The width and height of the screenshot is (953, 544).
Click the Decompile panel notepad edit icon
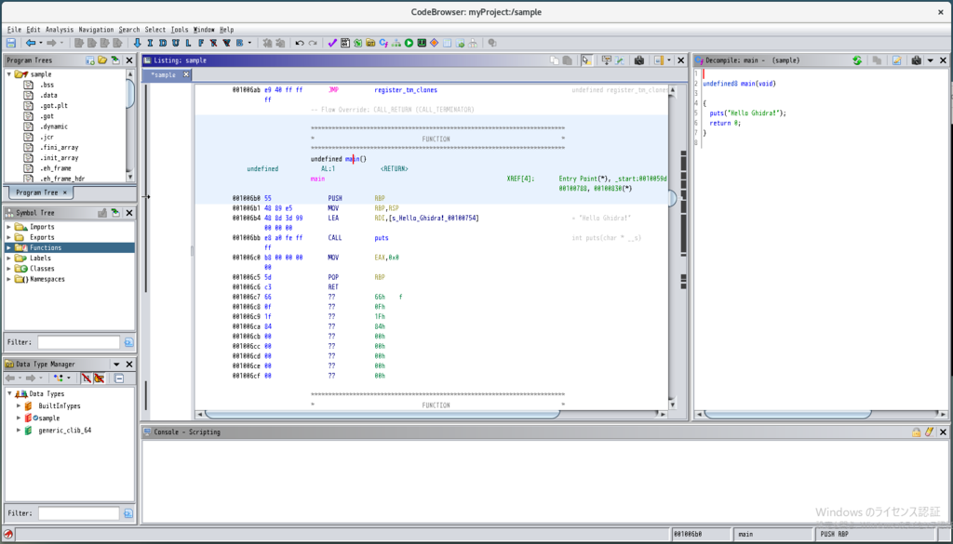(x=896, y=60)
